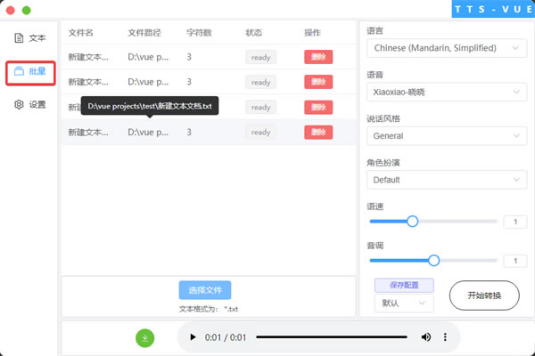
Task: Click the 字符数 column header
Action: tap(199, 33)
